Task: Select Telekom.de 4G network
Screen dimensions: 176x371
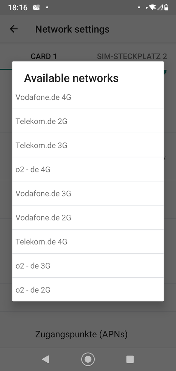Action: 88,241
